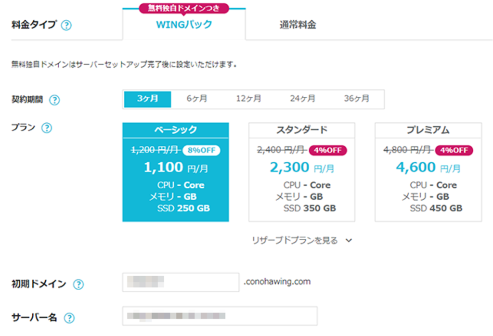The height and width of the screenshot is (336, 493).
Task: Click the 無料独自ドメインつき badge
Action: pos(184,8)
